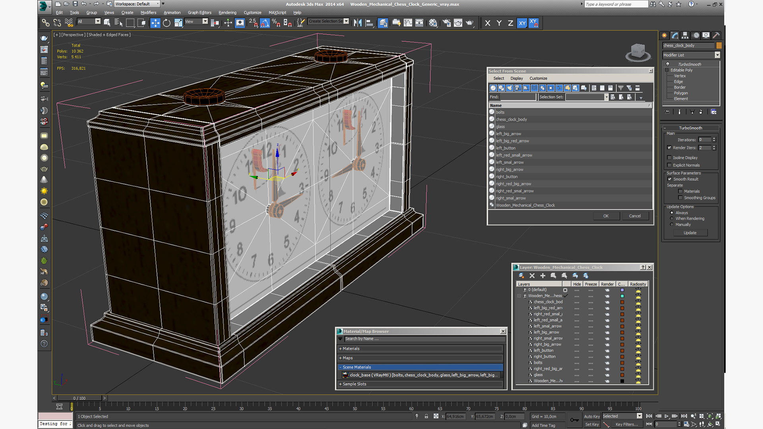Screen dimensions: 763x429
Task: Open Rendering menu
Action: coord(227,13)
